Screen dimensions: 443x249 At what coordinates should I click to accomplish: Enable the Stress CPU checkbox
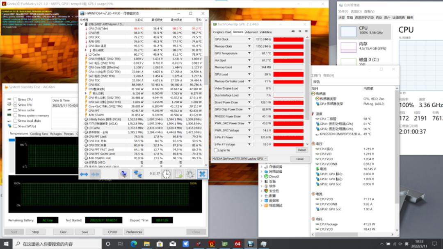pos(16,100)
